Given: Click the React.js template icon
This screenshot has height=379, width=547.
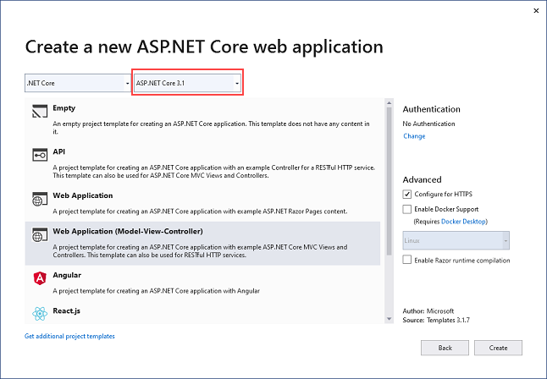Looking at the screenshot, I should tap(39, 314).
